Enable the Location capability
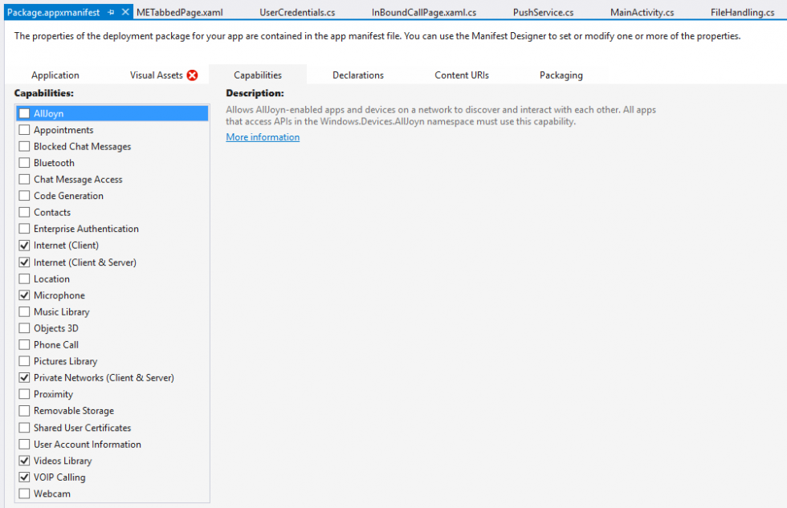The image size is (787, 508). [x=23, y=278]
